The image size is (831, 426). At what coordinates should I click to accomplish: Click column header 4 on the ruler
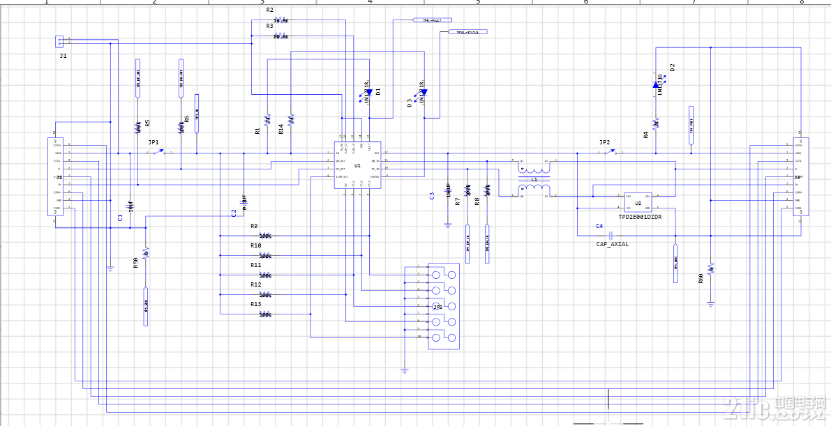click(370, 2)
